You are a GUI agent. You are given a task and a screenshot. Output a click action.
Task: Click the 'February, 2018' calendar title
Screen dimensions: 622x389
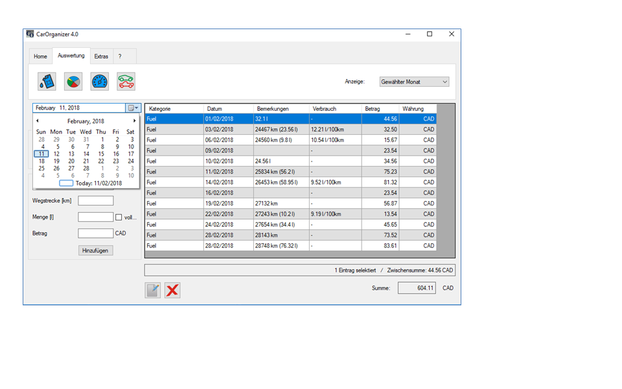(86, 121)
